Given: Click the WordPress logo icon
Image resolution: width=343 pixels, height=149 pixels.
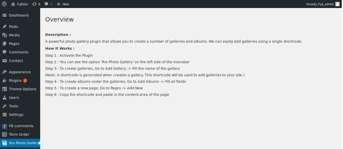Looking at the screenshot, I should pos(4,4).
